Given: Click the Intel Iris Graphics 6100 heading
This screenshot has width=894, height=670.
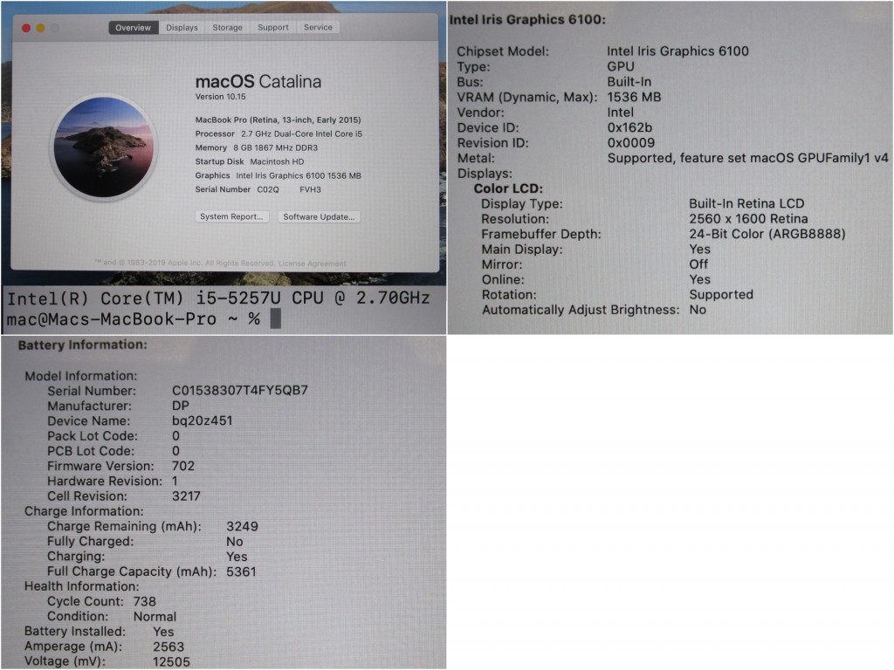Looking at the screenshot, I should [x=527, y=19].
